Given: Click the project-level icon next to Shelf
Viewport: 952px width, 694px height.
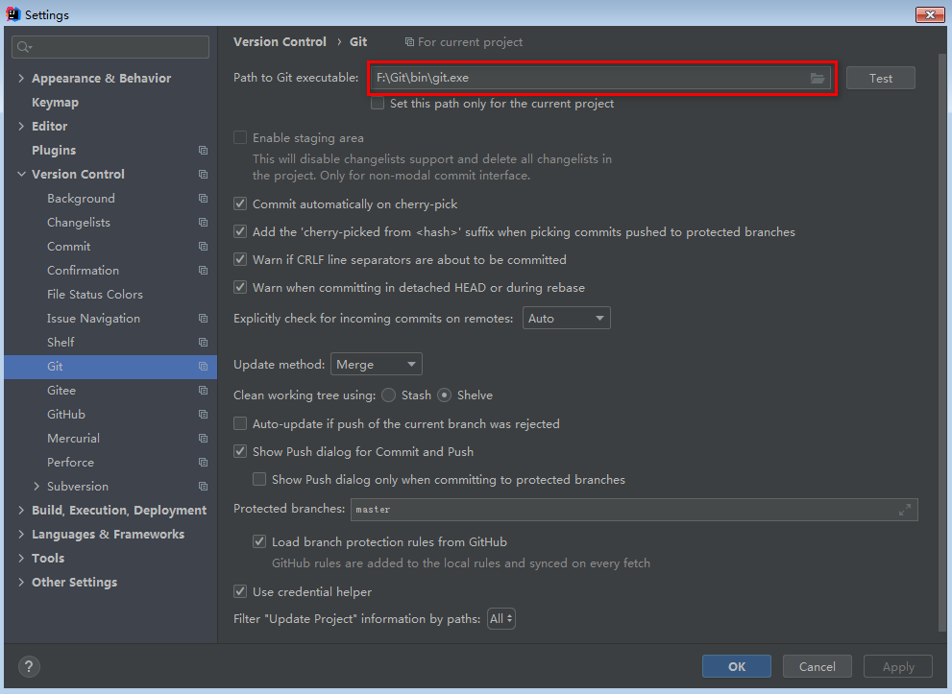Looking at the screenshot, I should pyautogui.click(x=203, y=343).
